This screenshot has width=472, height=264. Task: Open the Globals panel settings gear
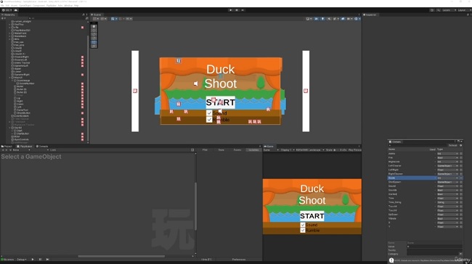[x=460, y=145]
